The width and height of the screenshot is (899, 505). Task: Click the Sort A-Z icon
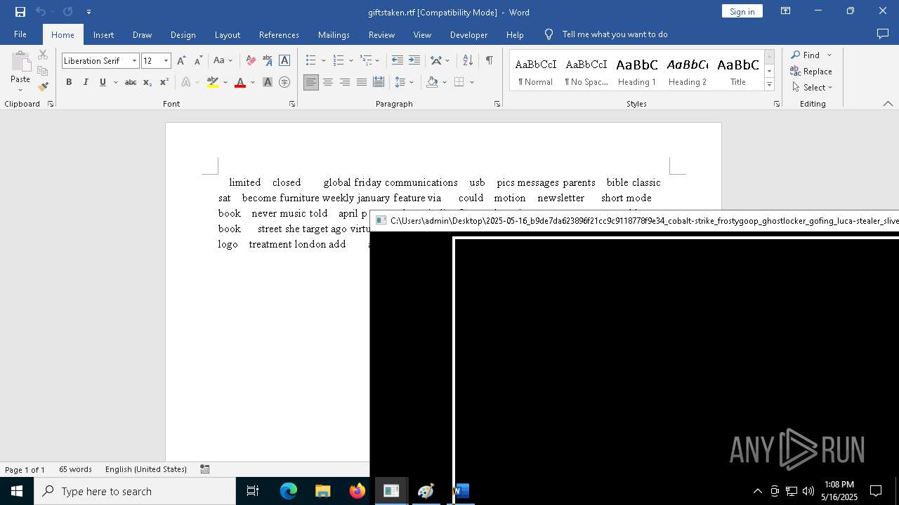466,60
